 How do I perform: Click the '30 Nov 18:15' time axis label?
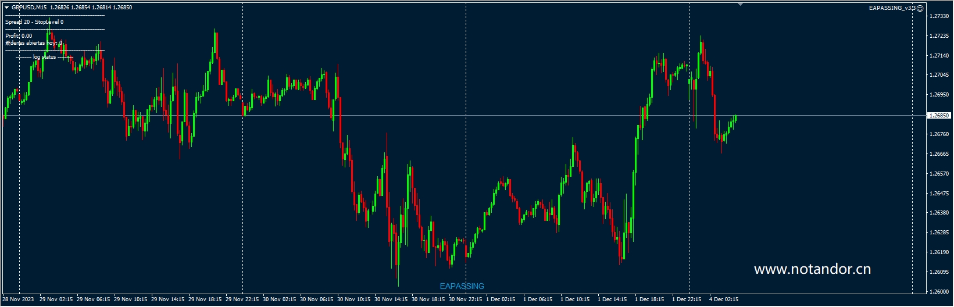[x=428, y=300]
